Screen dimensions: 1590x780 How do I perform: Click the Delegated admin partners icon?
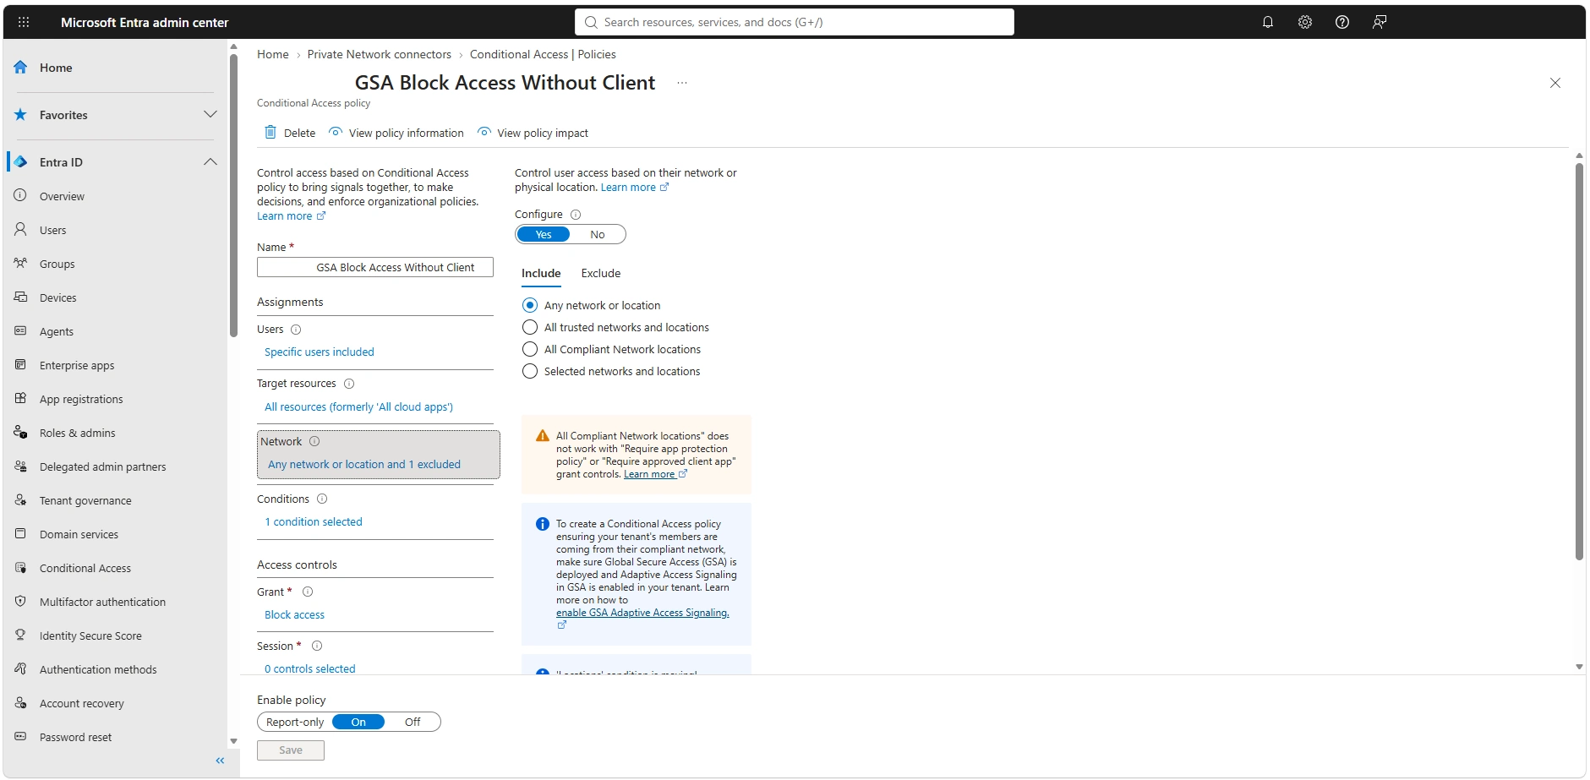(x=20, y=466)
